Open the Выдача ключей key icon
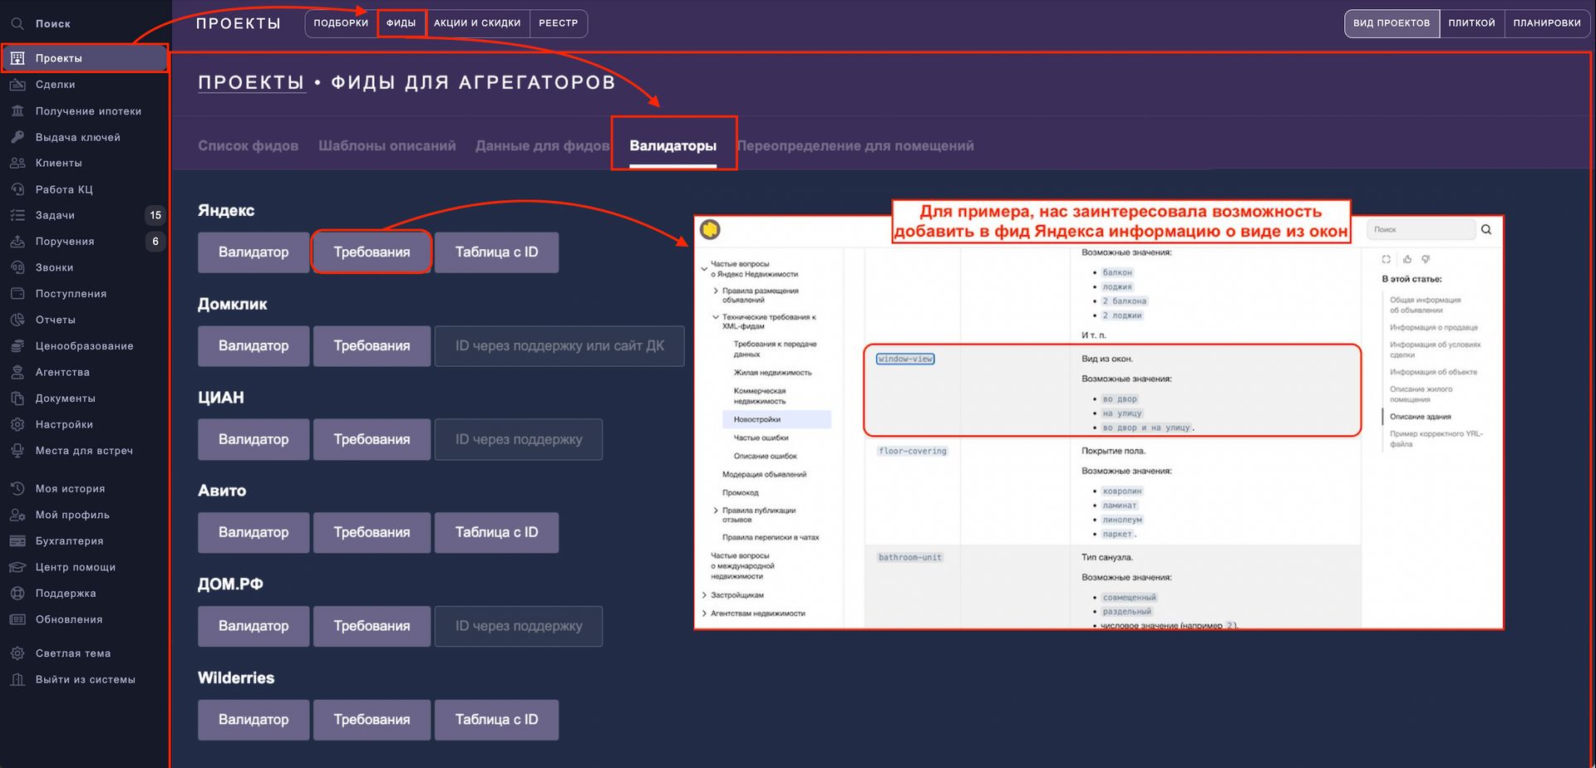This screenshot has width=1596, height=768. [x=17, y=137]
